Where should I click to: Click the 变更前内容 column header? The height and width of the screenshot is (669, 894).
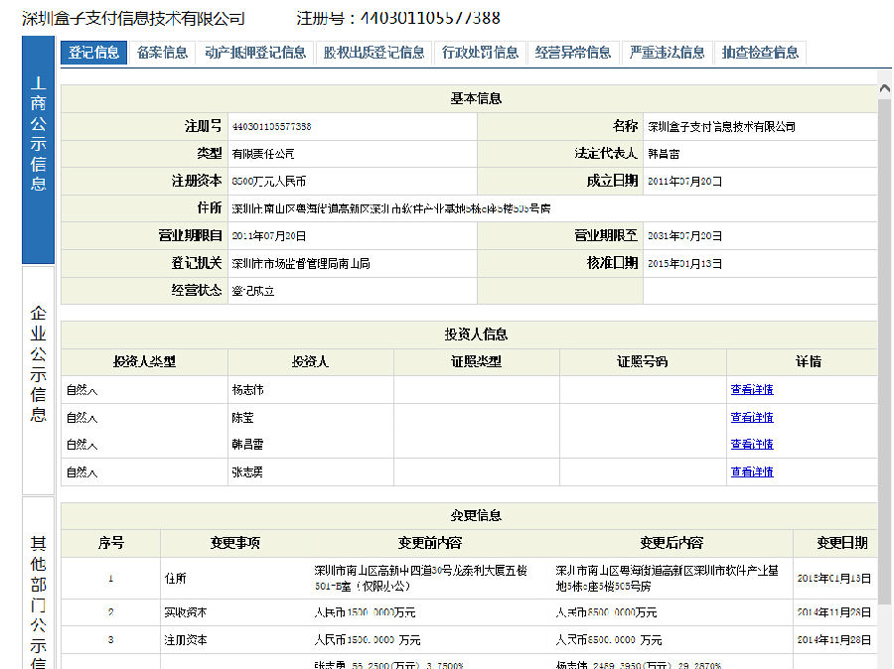430,543
